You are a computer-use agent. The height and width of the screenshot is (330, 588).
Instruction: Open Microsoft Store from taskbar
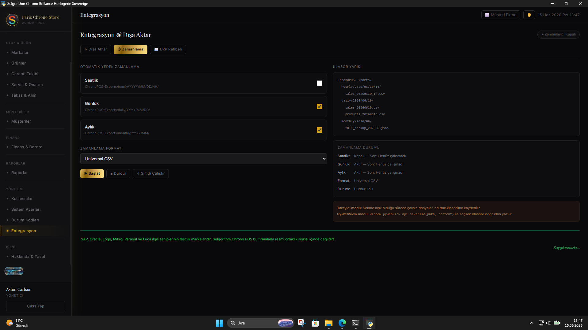(315, 323)
